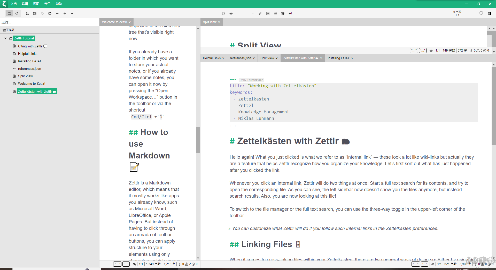Open the 窗口 menu

[48, 4]
